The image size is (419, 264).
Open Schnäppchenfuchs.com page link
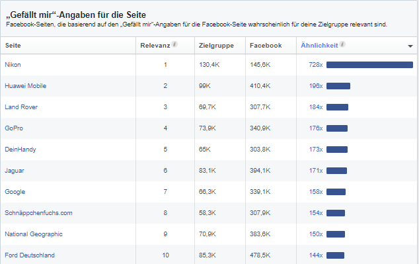pos(38,213)
